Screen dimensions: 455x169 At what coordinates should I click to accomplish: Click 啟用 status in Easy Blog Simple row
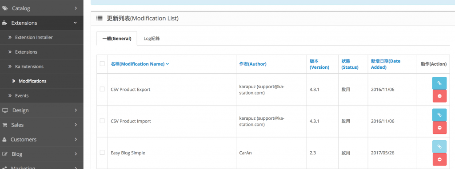[x=346, y=153]
